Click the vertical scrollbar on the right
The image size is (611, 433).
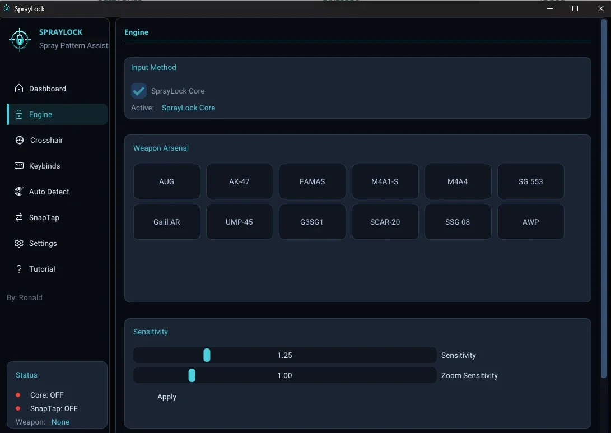click(604, 199)
